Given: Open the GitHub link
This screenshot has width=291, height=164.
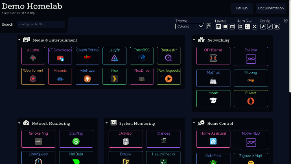Looking at the screenshot, I should [242, 8].
